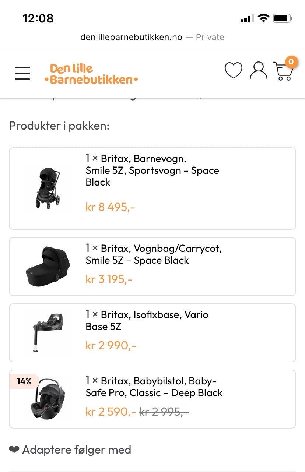Open the Smile 5Z Sportsvogn stroller thumbnail
The height and width of the screenshot is (472, 305).
[48, 188]
